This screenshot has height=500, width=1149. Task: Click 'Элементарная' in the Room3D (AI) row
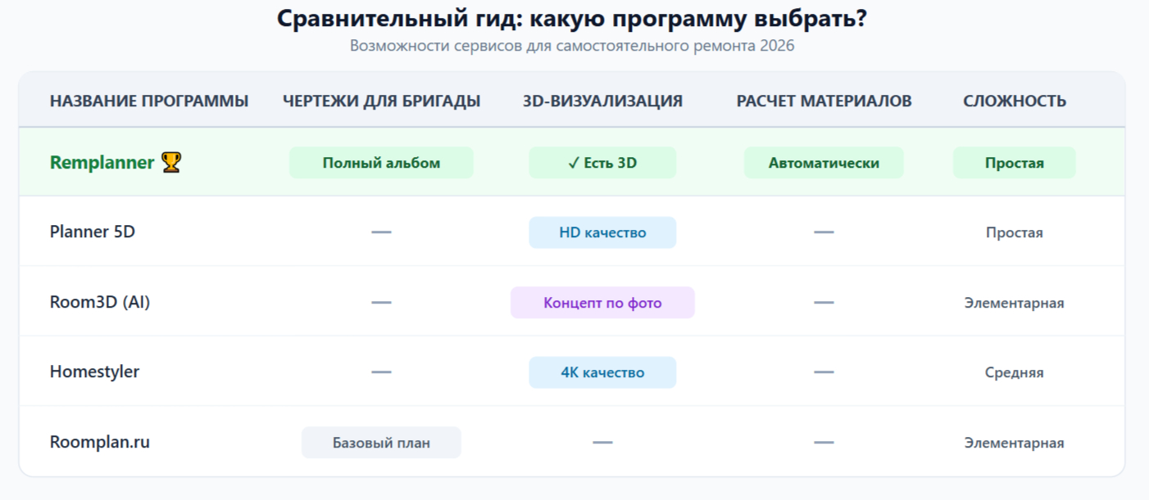click(x=1015, y=303)
